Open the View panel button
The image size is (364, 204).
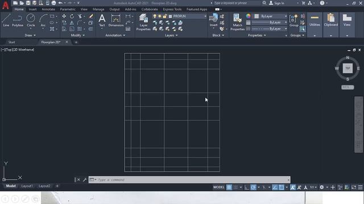[347, 20]
